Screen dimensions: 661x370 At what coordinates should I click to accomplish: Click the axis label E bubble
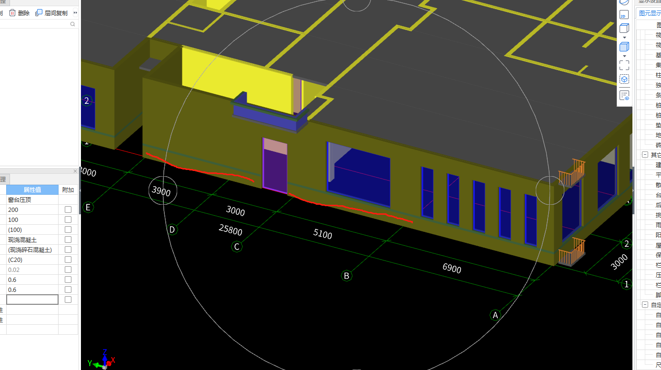pos(87,207)
